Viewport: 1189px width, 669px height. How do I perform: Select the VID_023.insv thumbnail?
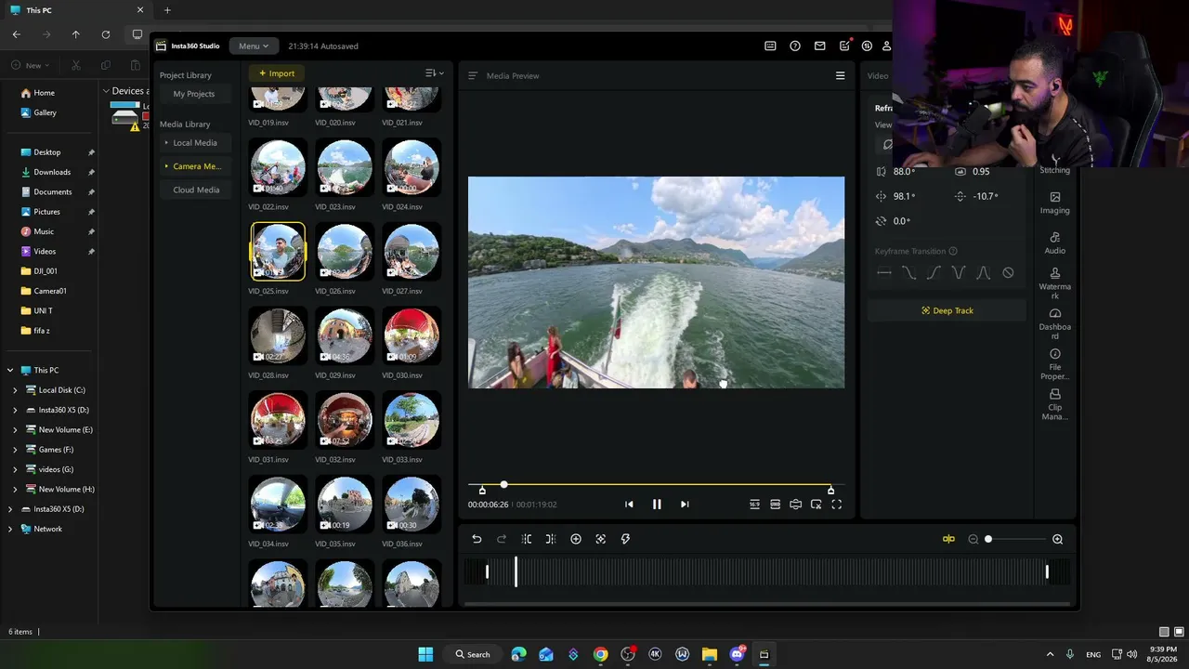[x=345, y=167]
